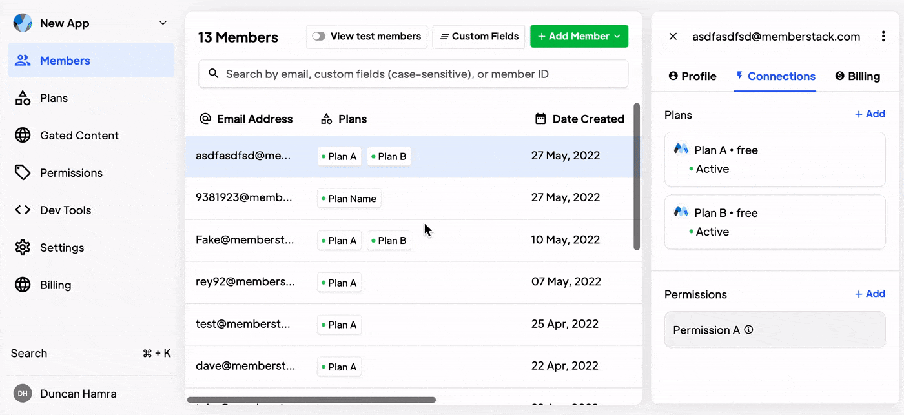The height and width of the screenshot is (415, 904).
Task: Switch to the Profile tab
Action: click(692, 76)
